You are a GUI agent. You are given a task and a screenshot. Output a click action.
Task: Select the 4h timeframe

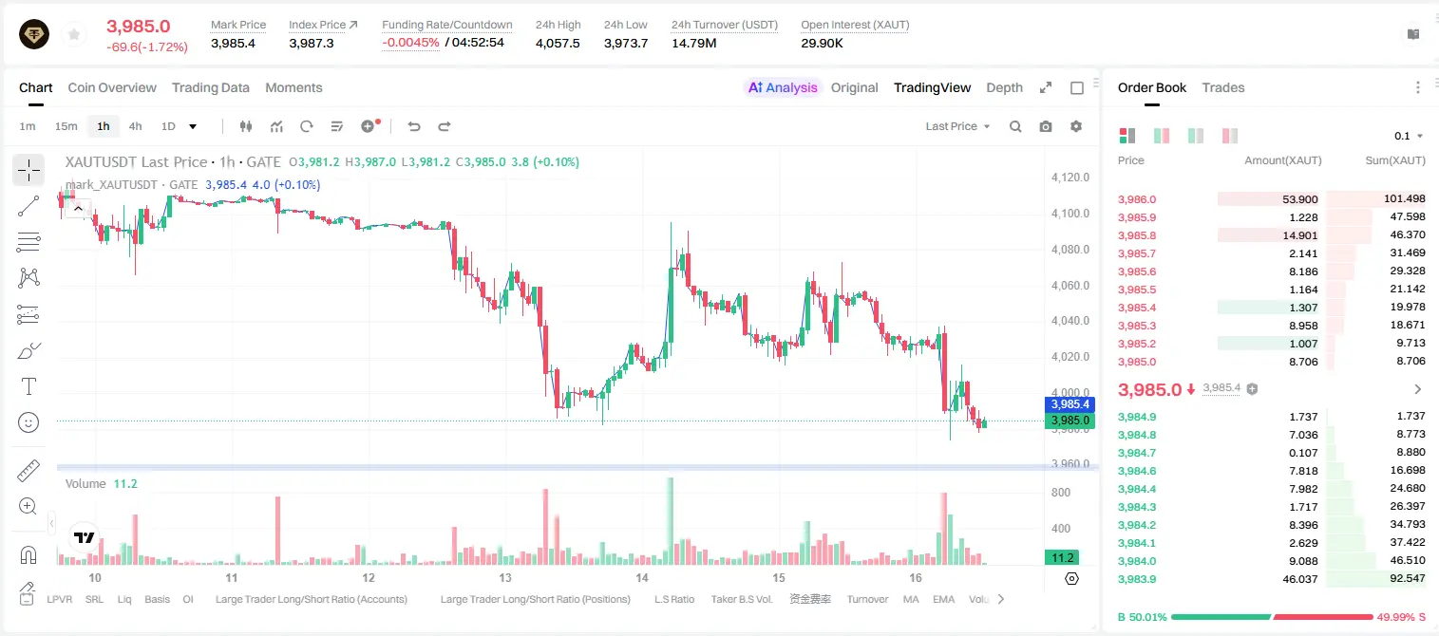tap(135, 126)
